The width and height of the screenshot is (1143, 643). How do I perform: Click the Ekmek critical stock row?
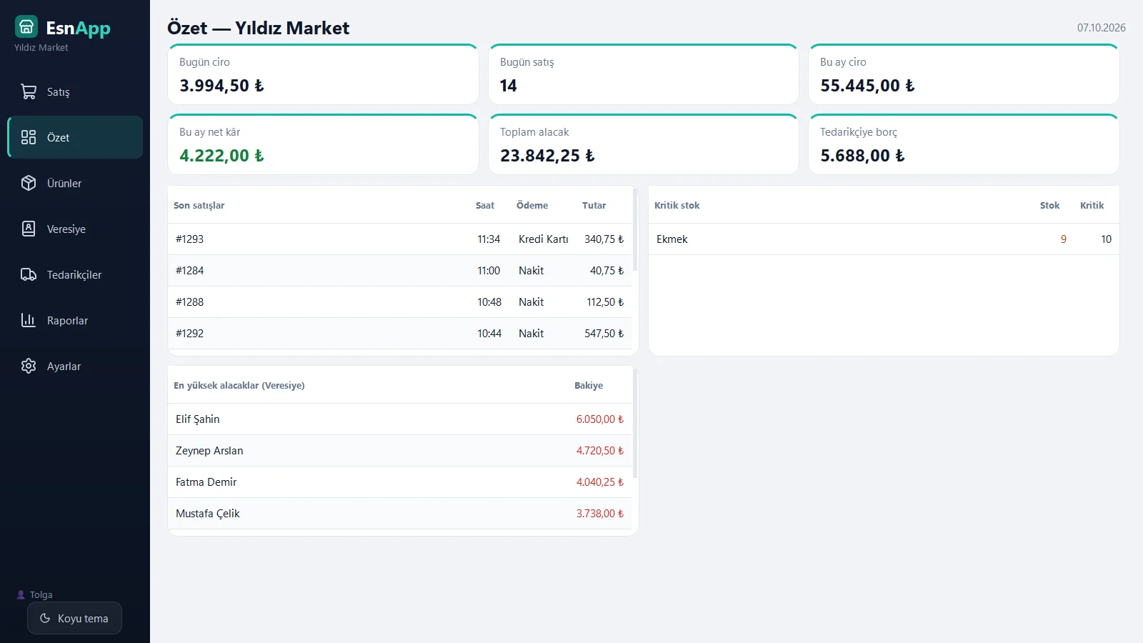884,239
